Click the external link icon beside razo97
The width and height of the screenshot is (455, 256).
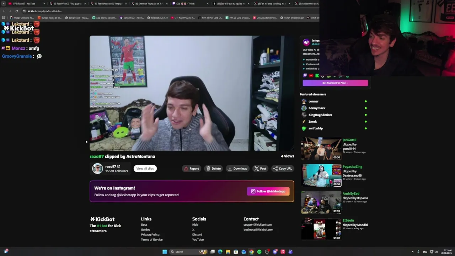pos(119,166)
